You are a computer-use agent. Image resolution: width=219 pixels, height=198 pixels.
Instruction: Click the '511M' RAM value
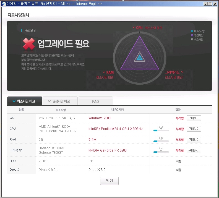tap(92, 139)
